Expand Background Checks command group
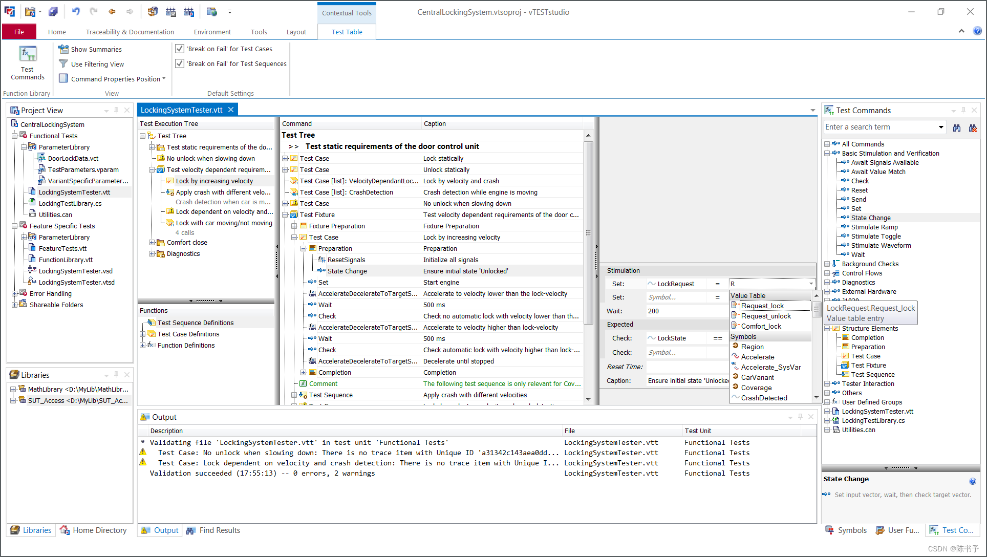987x557 pixels. click(827, 264)
